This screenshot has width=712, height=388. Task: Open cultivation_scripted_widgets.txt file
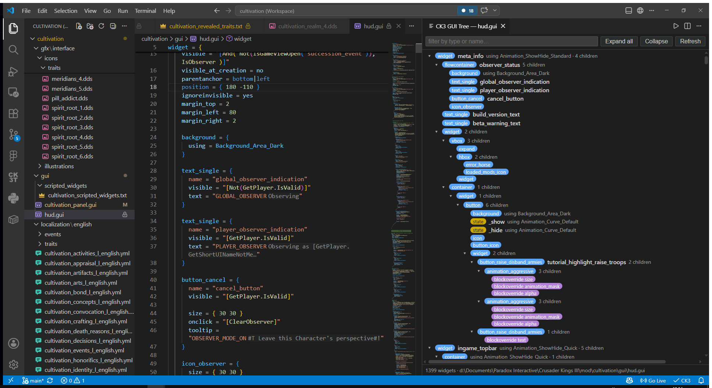tap(87, 195)
